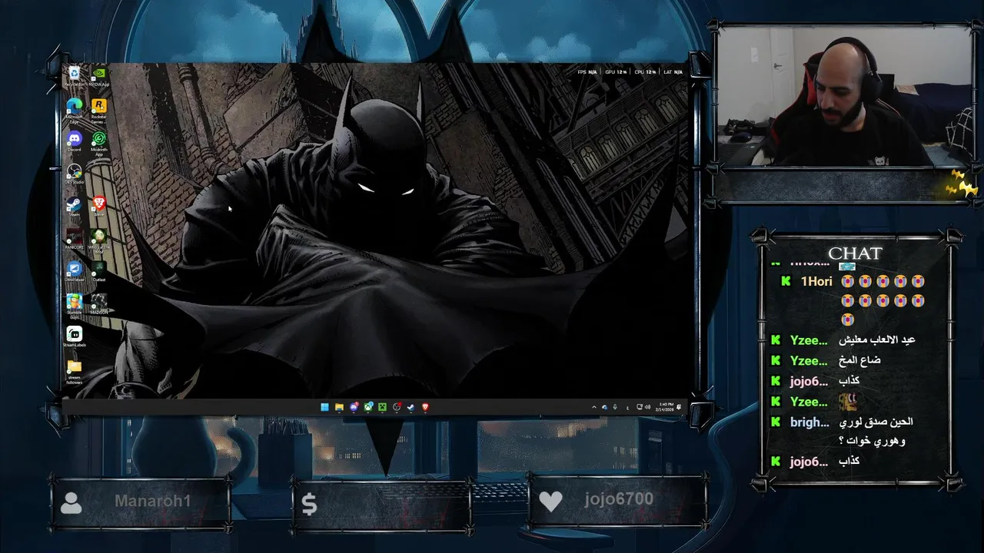This screenshot has height=553, width=984.
Task: Open File Explorer from the taskbar
Action: click(339, 407)
